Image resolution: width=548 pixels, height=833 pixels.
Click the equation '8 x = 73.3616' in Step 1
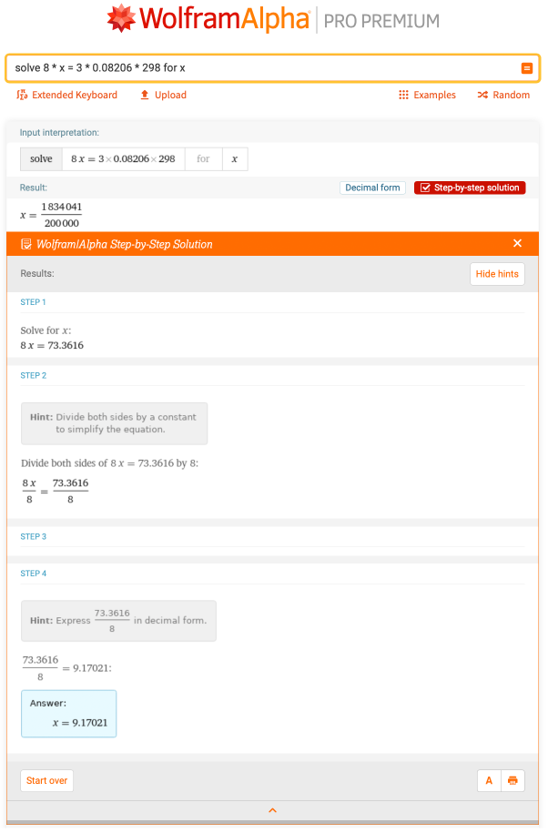point(52,346)
